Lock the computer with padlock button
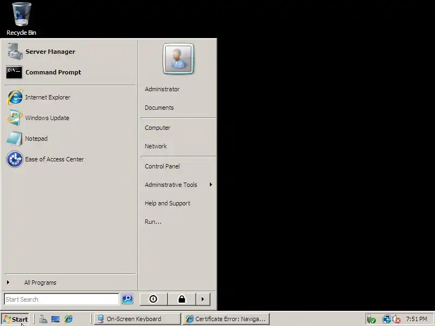This screenshot has height=326, width=435. [182, 299]
